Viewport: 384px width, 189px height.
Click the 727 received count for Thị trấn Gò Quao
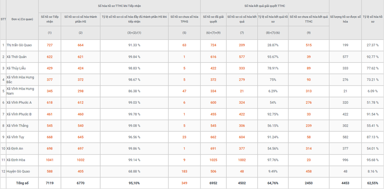point(49,45)
